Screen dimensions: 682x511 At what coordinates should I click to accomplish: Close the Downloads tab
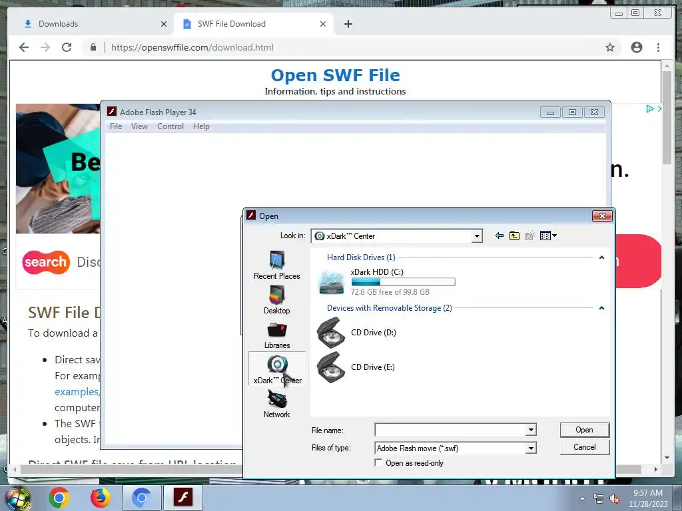[x=164, y=24]
